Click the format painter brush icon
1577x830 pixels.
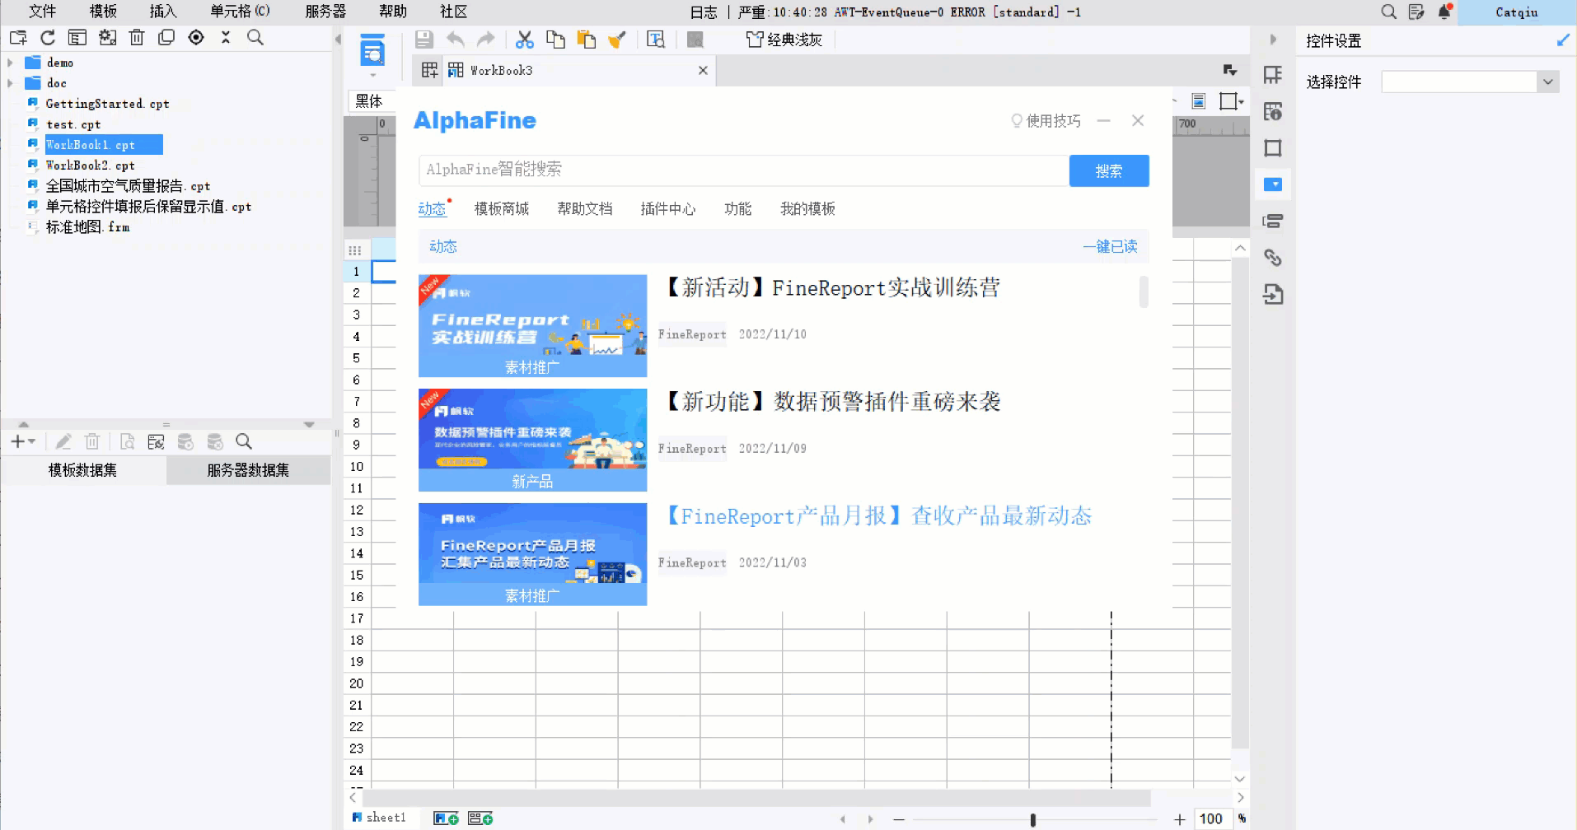(617, 40)
